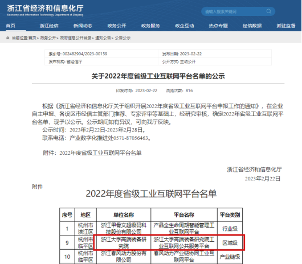Click the attachment 2022年度省级工业互联网平台名单 link
Screen dimensions: 302x264
click(x=100, y=153)
